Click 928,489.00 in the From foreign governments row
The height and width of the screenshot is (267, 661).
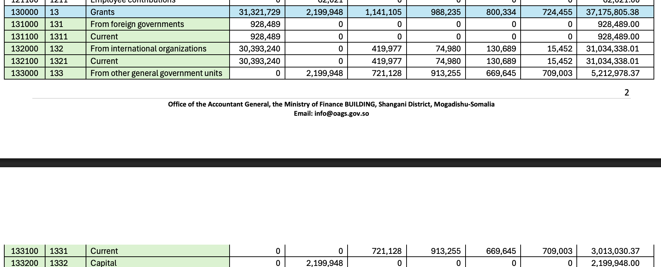[x=618, y=24]
